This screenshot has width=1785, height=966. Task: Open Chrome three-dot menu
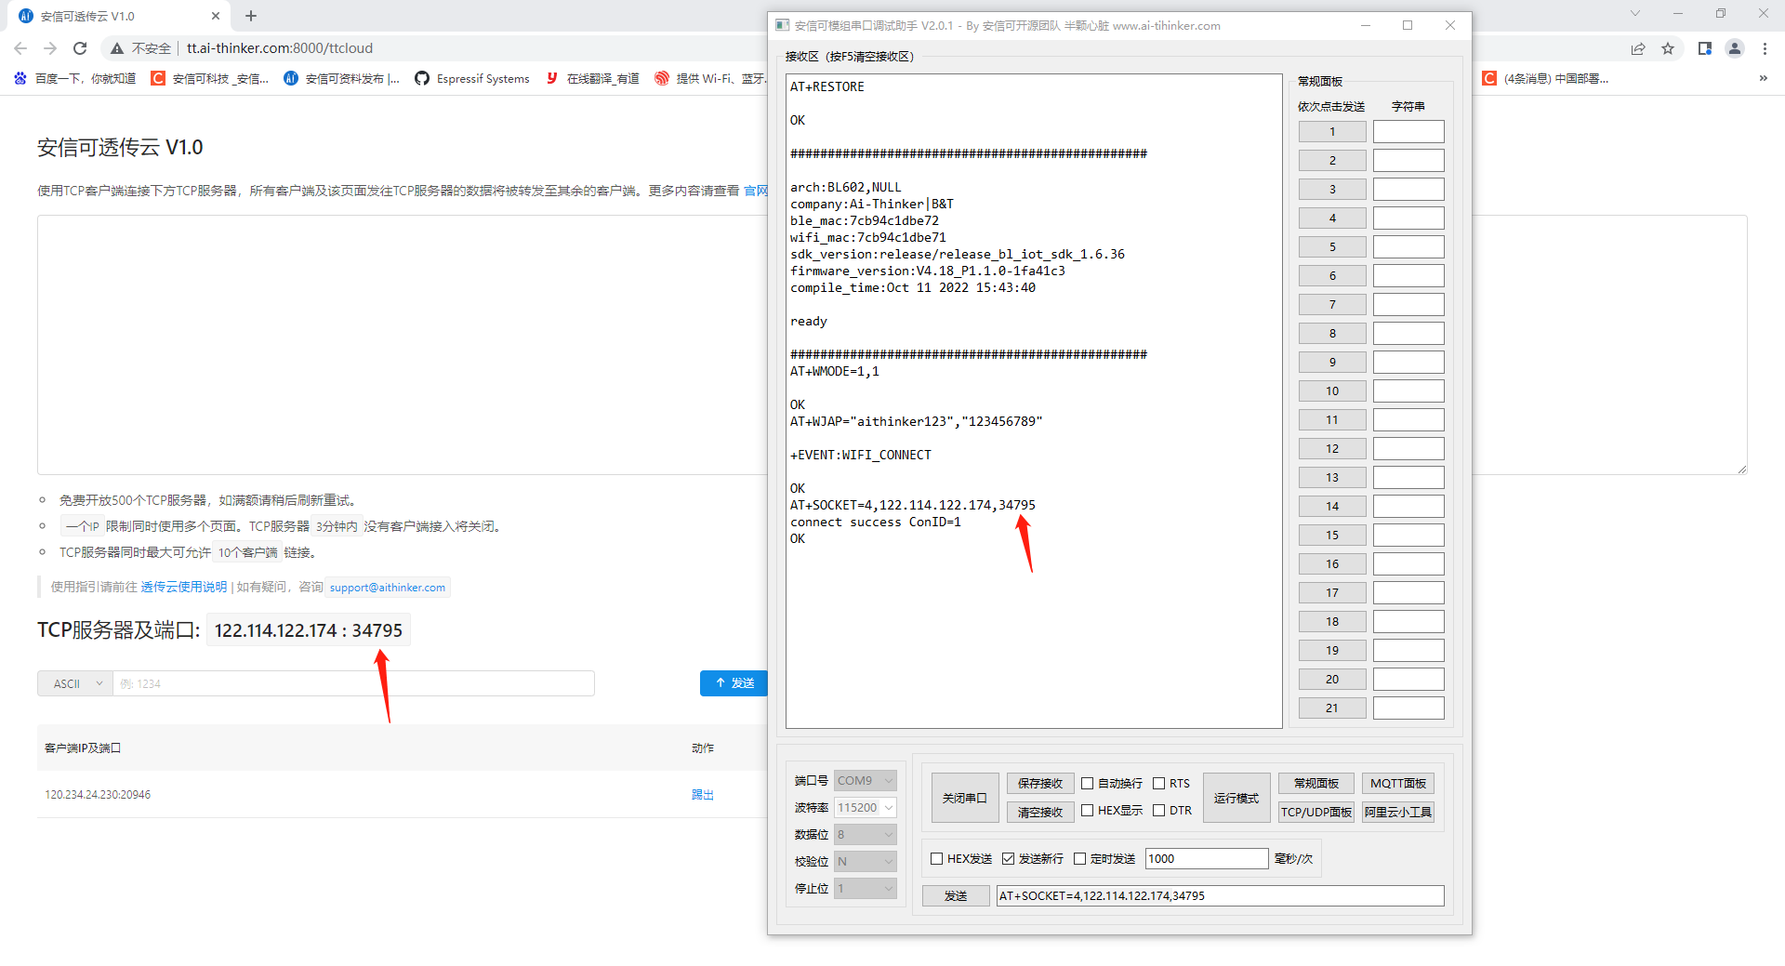click(1765, 48)
